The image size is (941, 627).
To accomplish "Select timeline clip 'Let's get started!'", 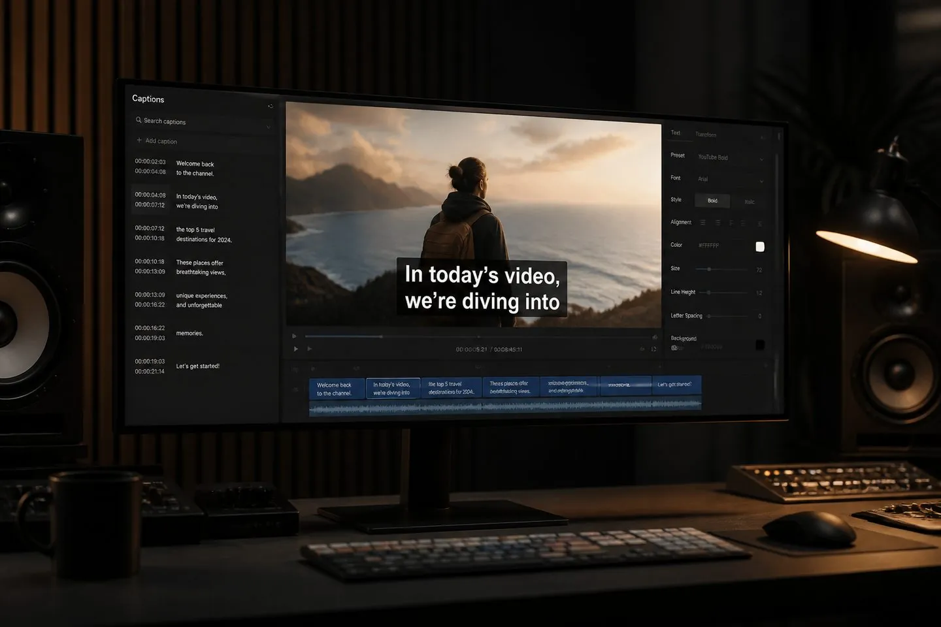I will pyautogui.click(x=676, y=385).
